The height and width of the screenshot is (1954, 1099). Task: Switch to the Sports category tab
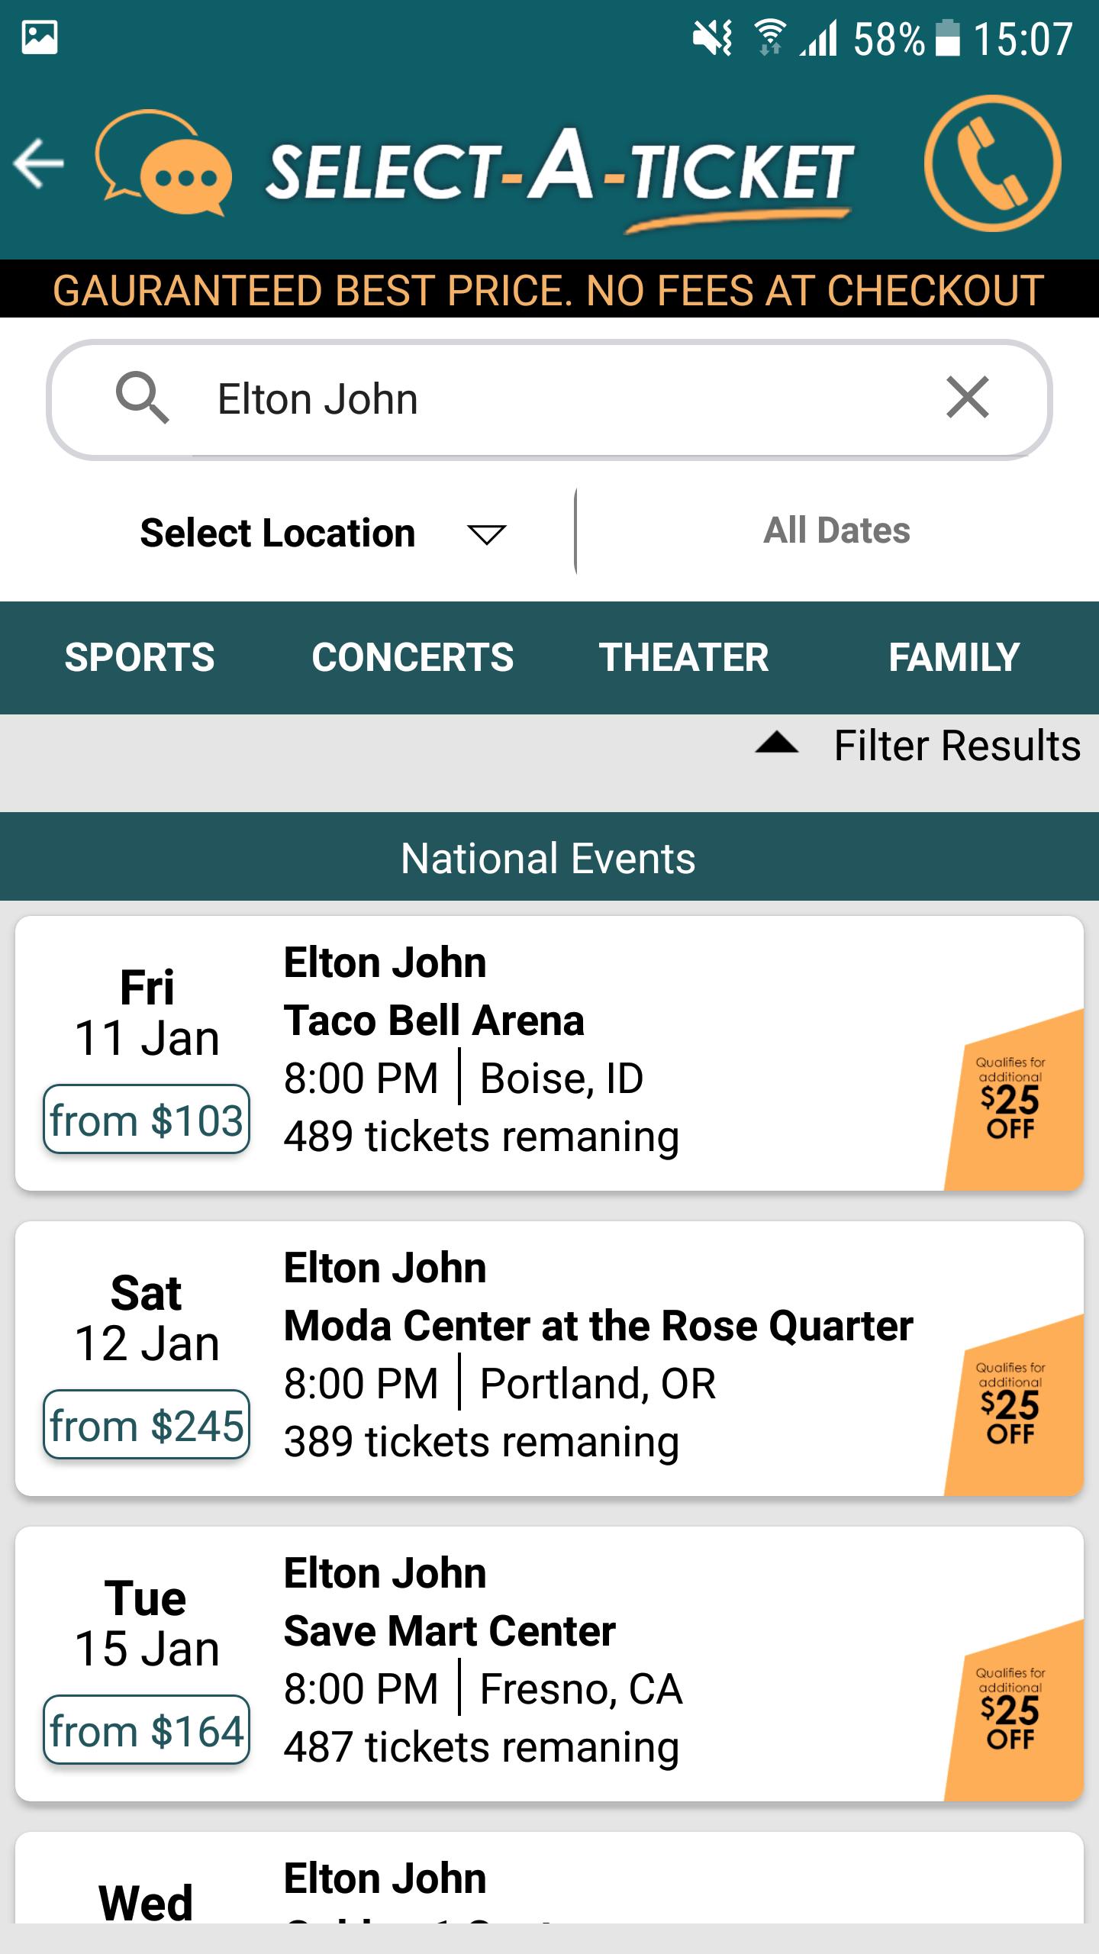tap(140, 657)
